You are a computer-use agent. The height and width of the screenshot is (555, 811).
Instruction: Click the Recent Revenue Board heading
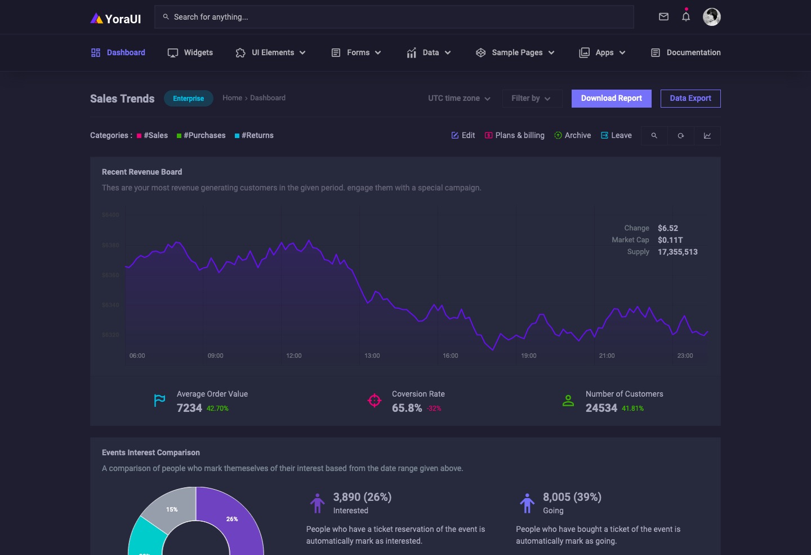tap(142, 172)
